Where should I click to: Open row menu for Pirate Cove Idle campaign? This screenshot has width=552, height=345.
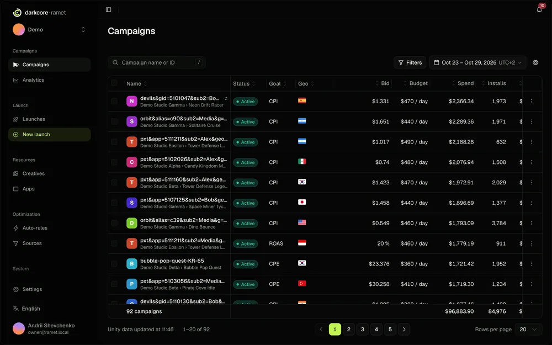[531, 284]
